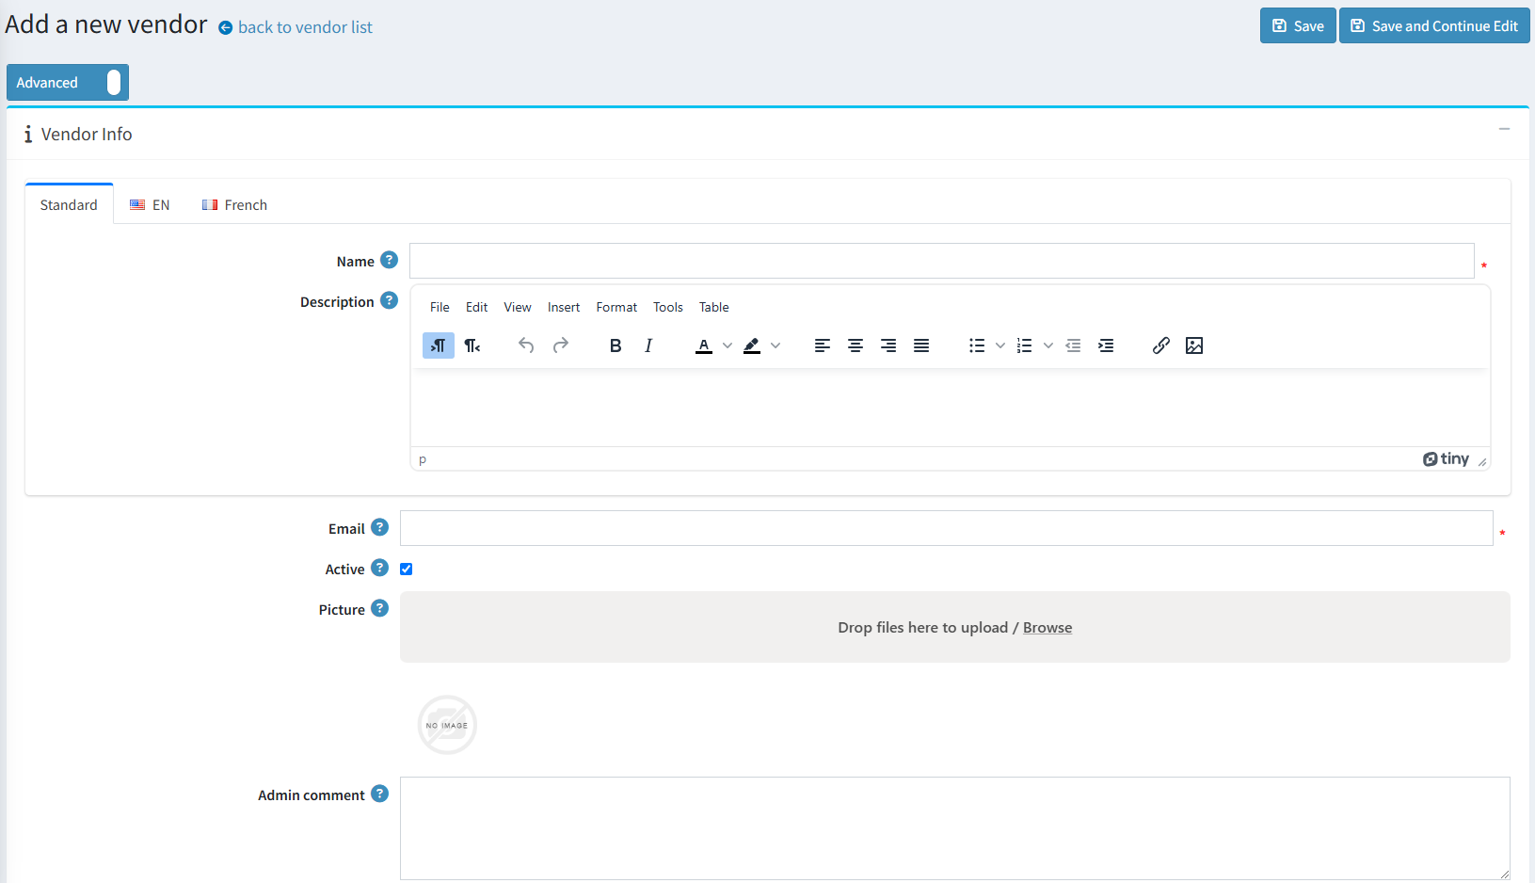Center-align text in the description editor

(x=855, y=345)
